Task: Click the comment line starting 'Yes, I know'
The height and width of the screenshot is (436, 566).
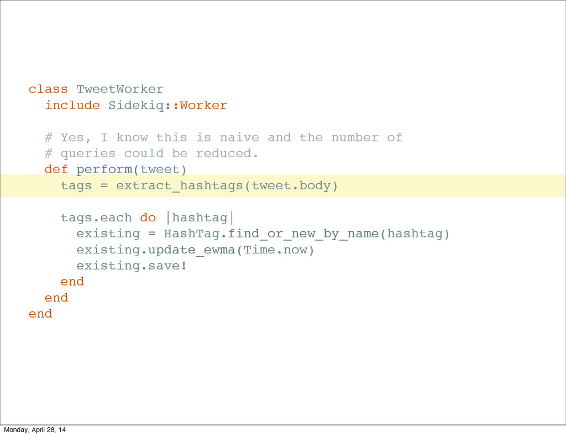Action: (x=223, y=138)
